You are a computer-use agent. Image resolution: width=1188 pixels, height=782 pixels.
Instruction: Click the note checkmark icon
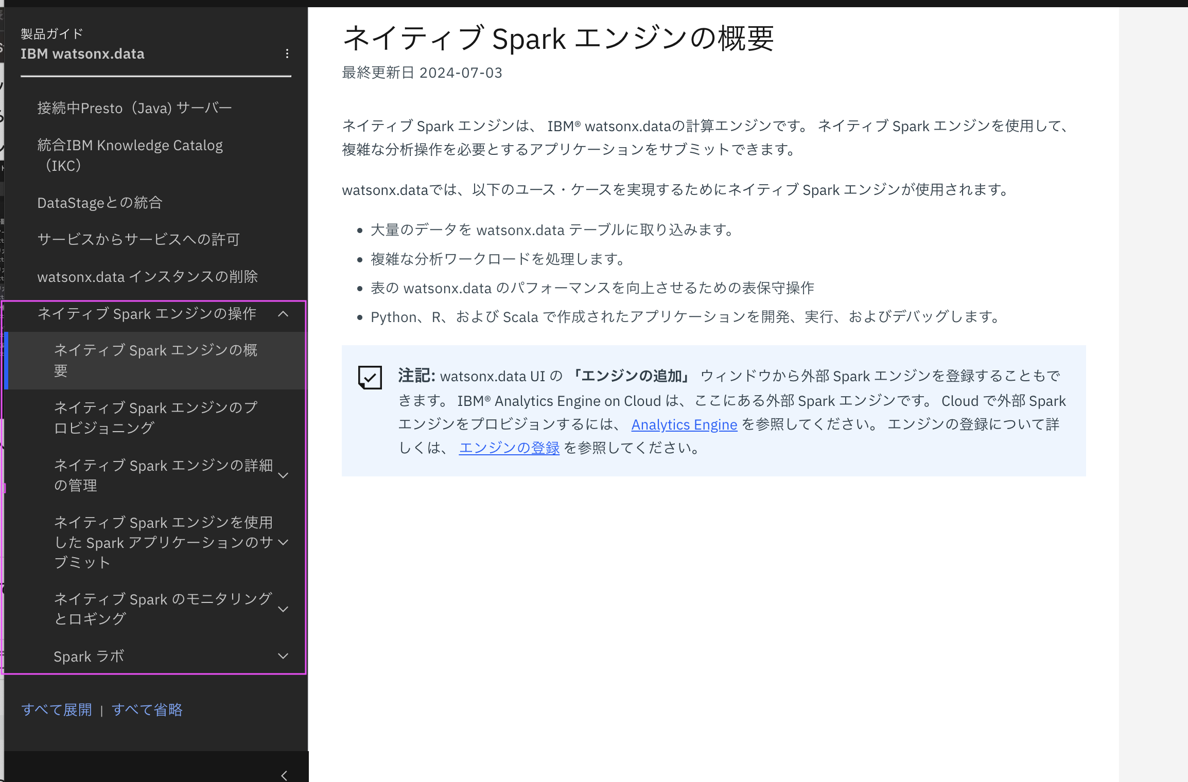(x=370, y=377)
